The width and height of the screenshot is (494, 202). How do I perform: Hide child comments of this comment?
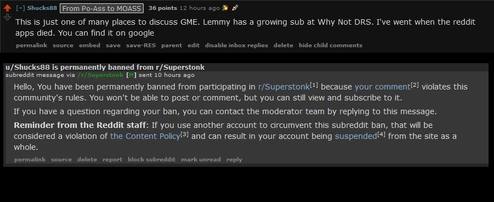(x=331, y=46)
